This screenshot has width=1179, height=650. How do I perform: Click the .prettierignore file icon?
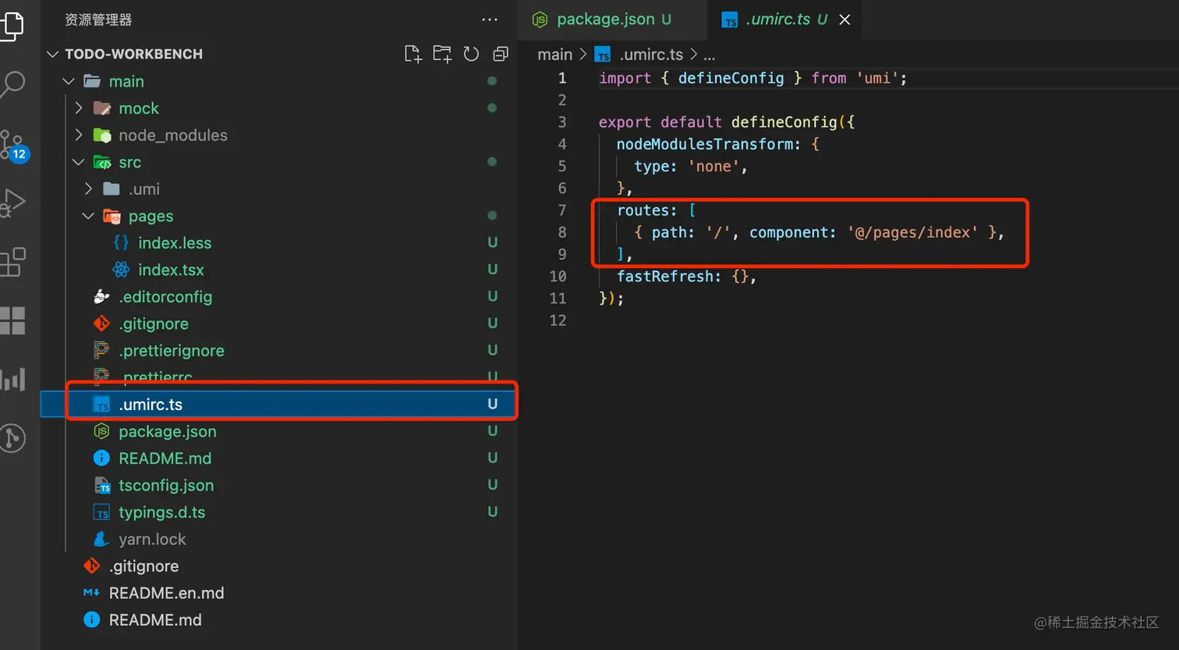coord(101,350)
